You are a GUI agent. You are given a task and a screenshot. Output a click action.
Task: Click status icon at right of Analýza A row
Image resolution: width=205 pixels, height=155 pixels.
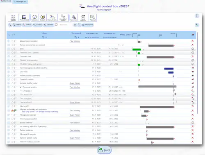(193, 91)
